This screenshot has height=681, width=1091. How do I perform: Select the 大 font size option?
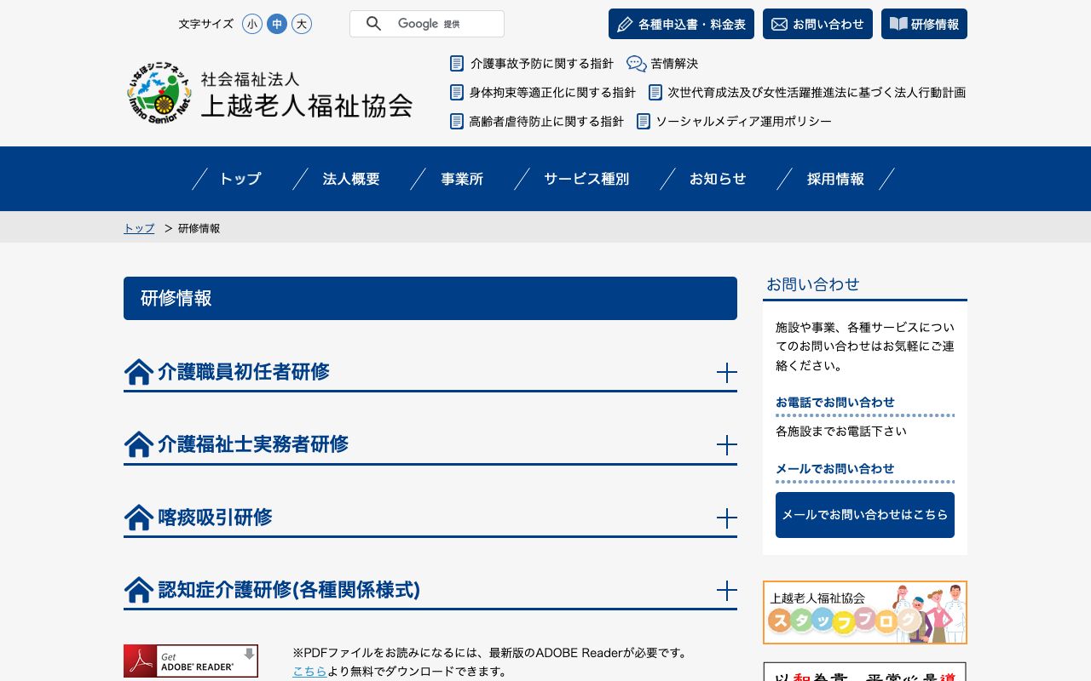coord(302,25)
